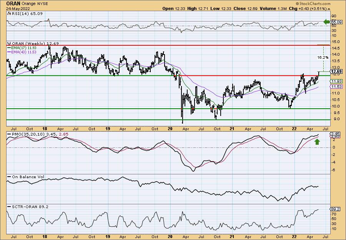The width and height of the screenshot is (346, 240).
Task: Click the Volume 1.3M header value
Action: [273, 8]
